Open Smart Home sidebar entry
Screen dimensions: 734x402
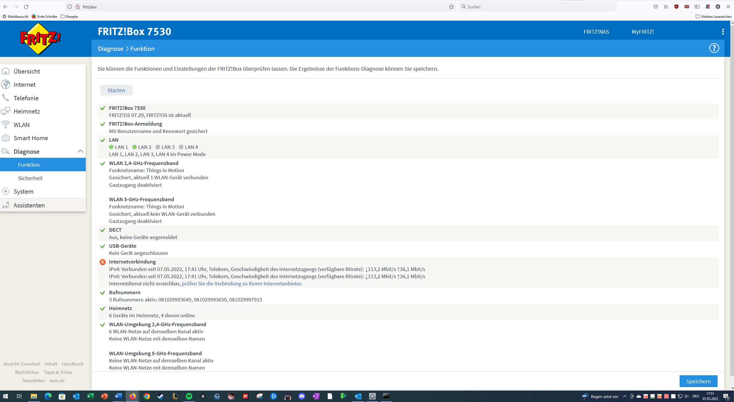(x=30, y=138)
